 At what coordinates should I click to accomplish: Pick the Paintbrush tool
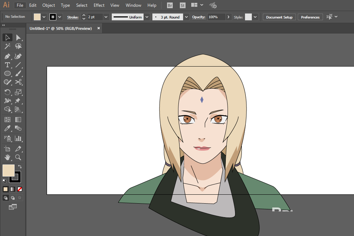tap(18, 74)
